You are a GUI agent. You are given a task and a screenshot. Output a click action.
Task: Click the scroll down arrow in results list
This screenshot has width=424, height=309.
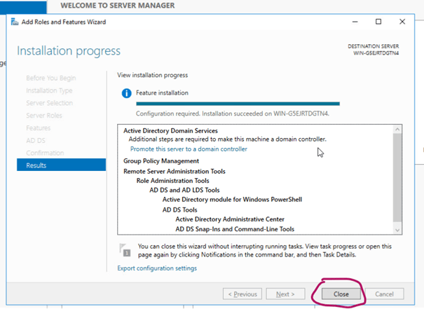tap(397, 229)
